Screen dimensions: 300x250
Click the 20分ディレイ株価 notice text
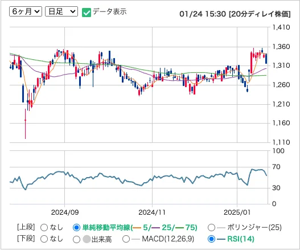[260, 14]
